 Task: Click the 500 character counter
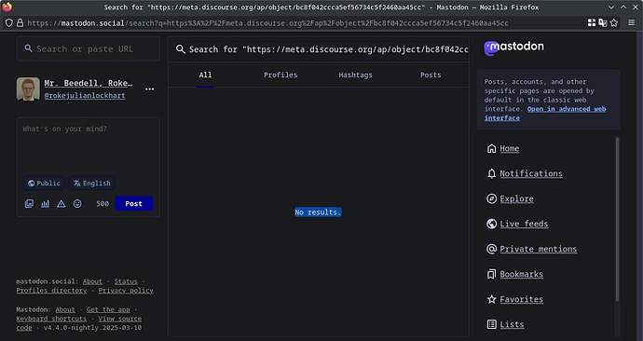coord(103,204)
